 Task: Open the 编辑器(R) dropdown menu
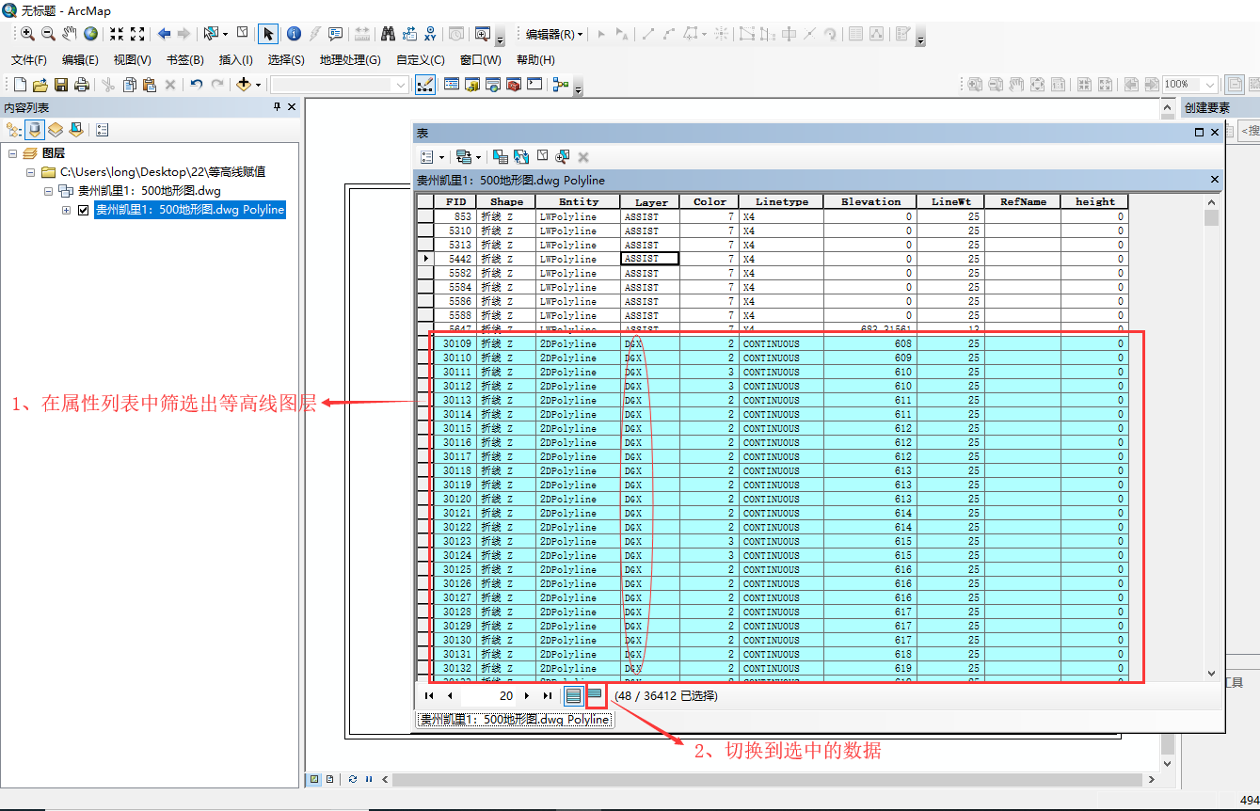coord(554,34)
